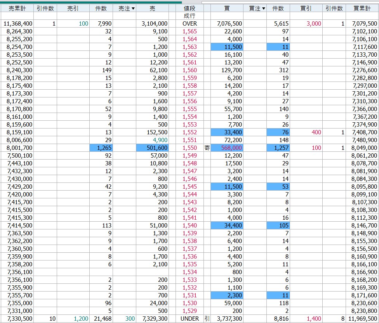The image size is (379, 323).
Task: Select cumulative buy 8,049,000
Action: tap(364, 148)
